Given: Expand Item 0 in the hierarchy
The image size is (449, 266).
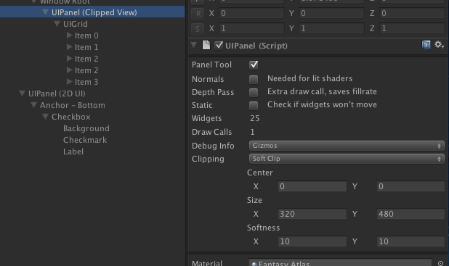Looking at the screenshot, I should 69,36.
